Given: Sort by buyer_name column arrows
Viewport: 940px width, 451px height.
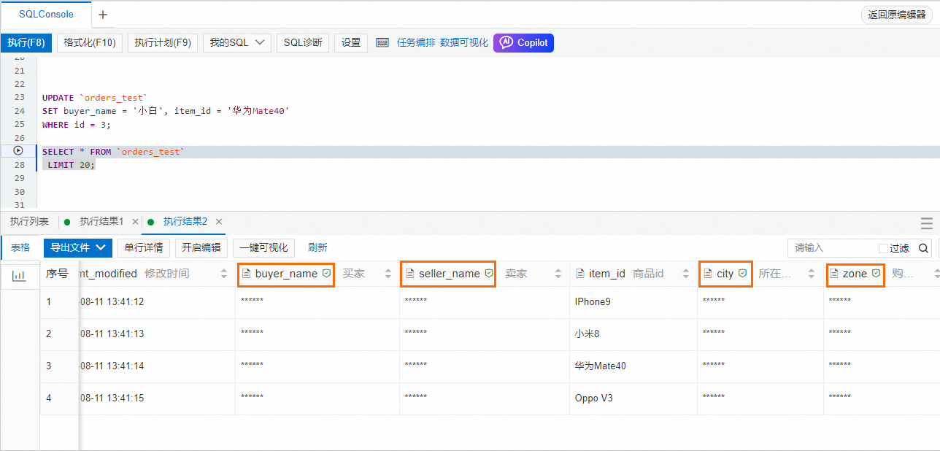Looking at the screenshot, I should tap(388, 274).
